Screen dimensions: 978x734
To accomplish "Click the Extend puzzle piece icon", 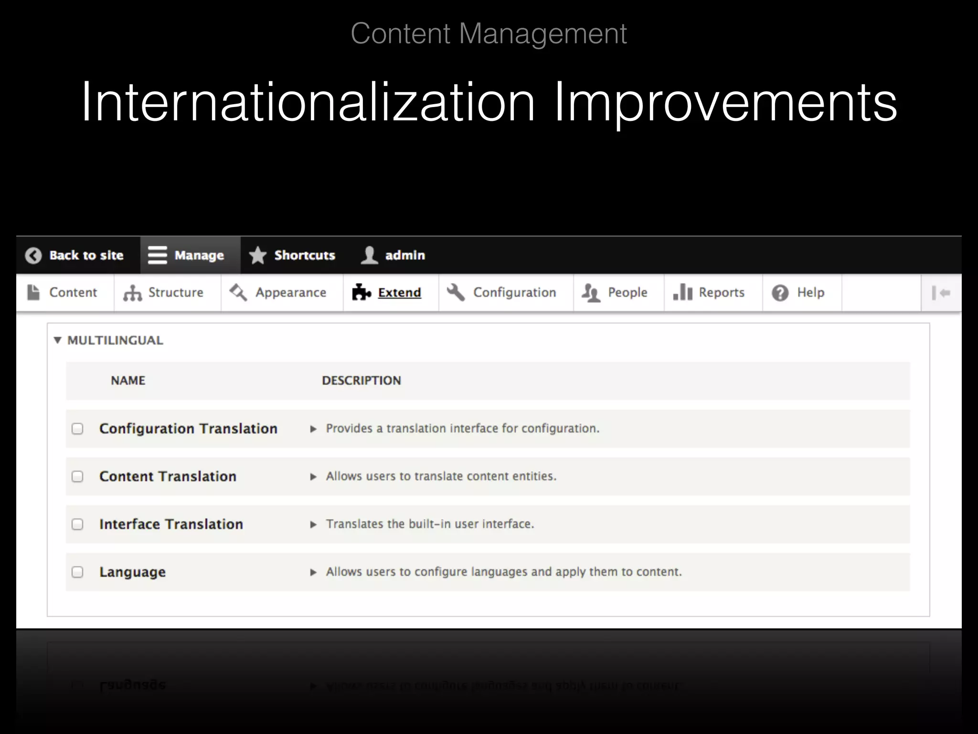I will 361,292.
